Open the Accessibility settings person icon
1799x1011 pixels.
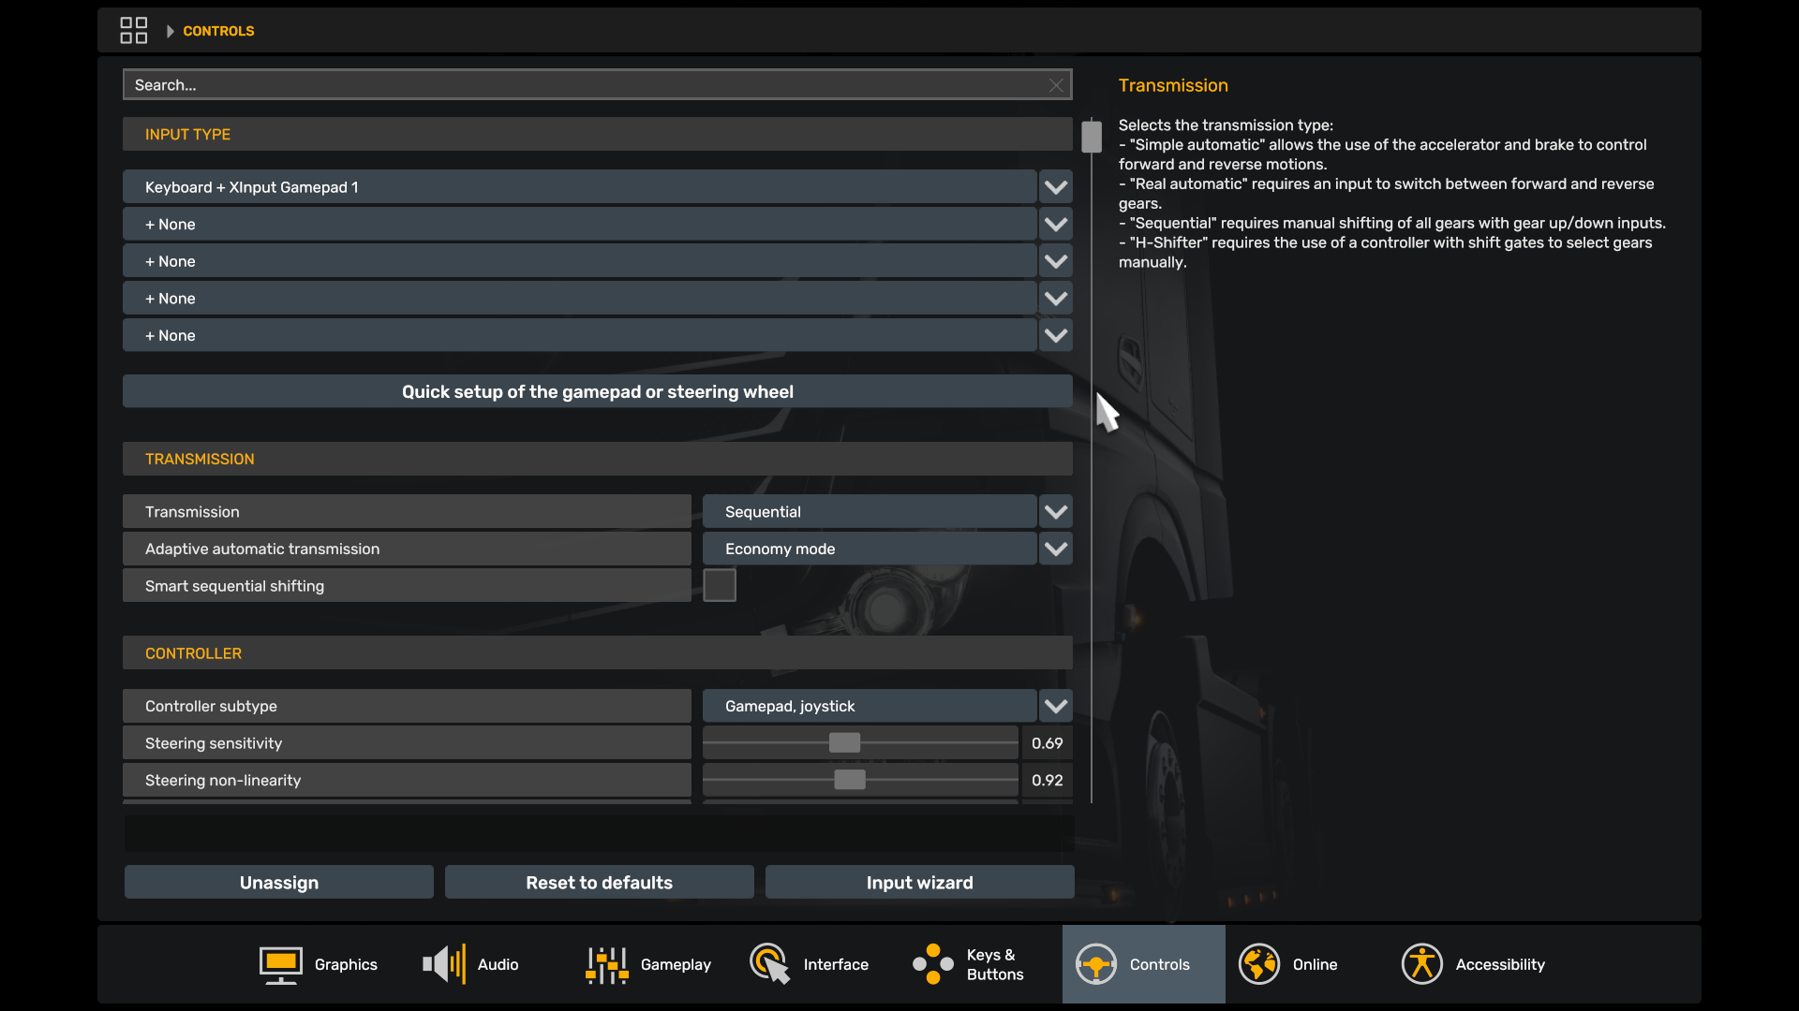point(1421,964)
